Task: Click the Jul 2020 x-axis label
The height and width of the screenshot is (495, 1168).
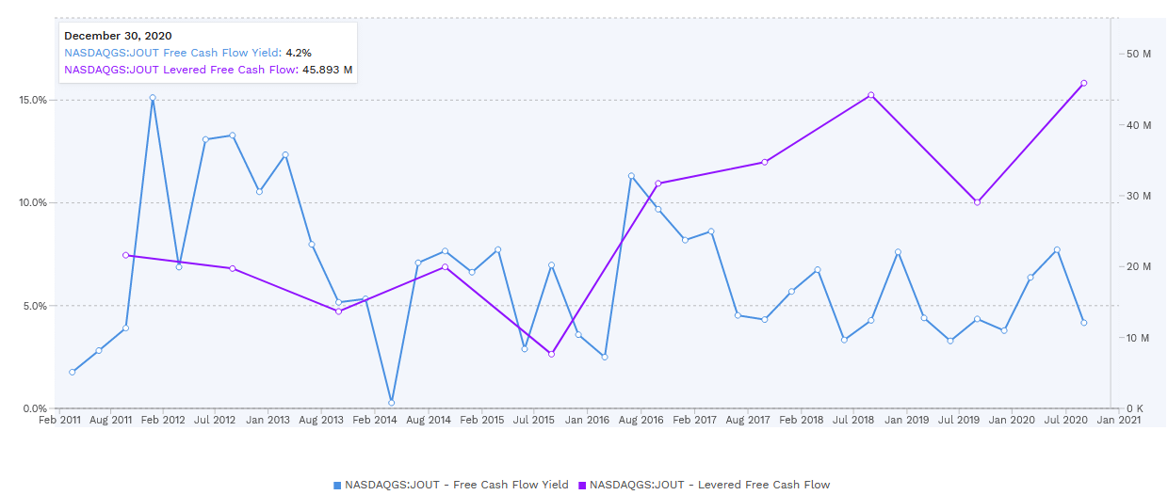Action: pyautogui.click(x=1066, y=421)
